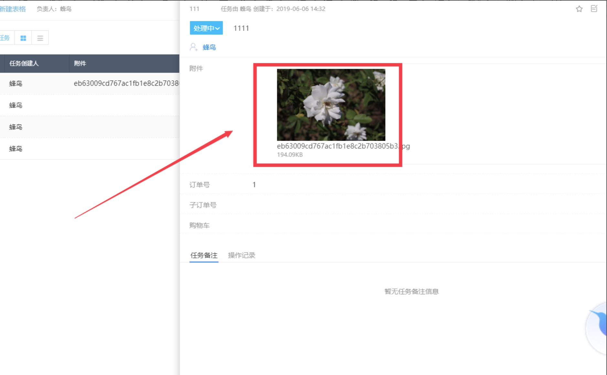Viewport: 607px width, 375px height.
Task: Star this task as favorite
Action: pyautogui.click(x=579, y=9)
